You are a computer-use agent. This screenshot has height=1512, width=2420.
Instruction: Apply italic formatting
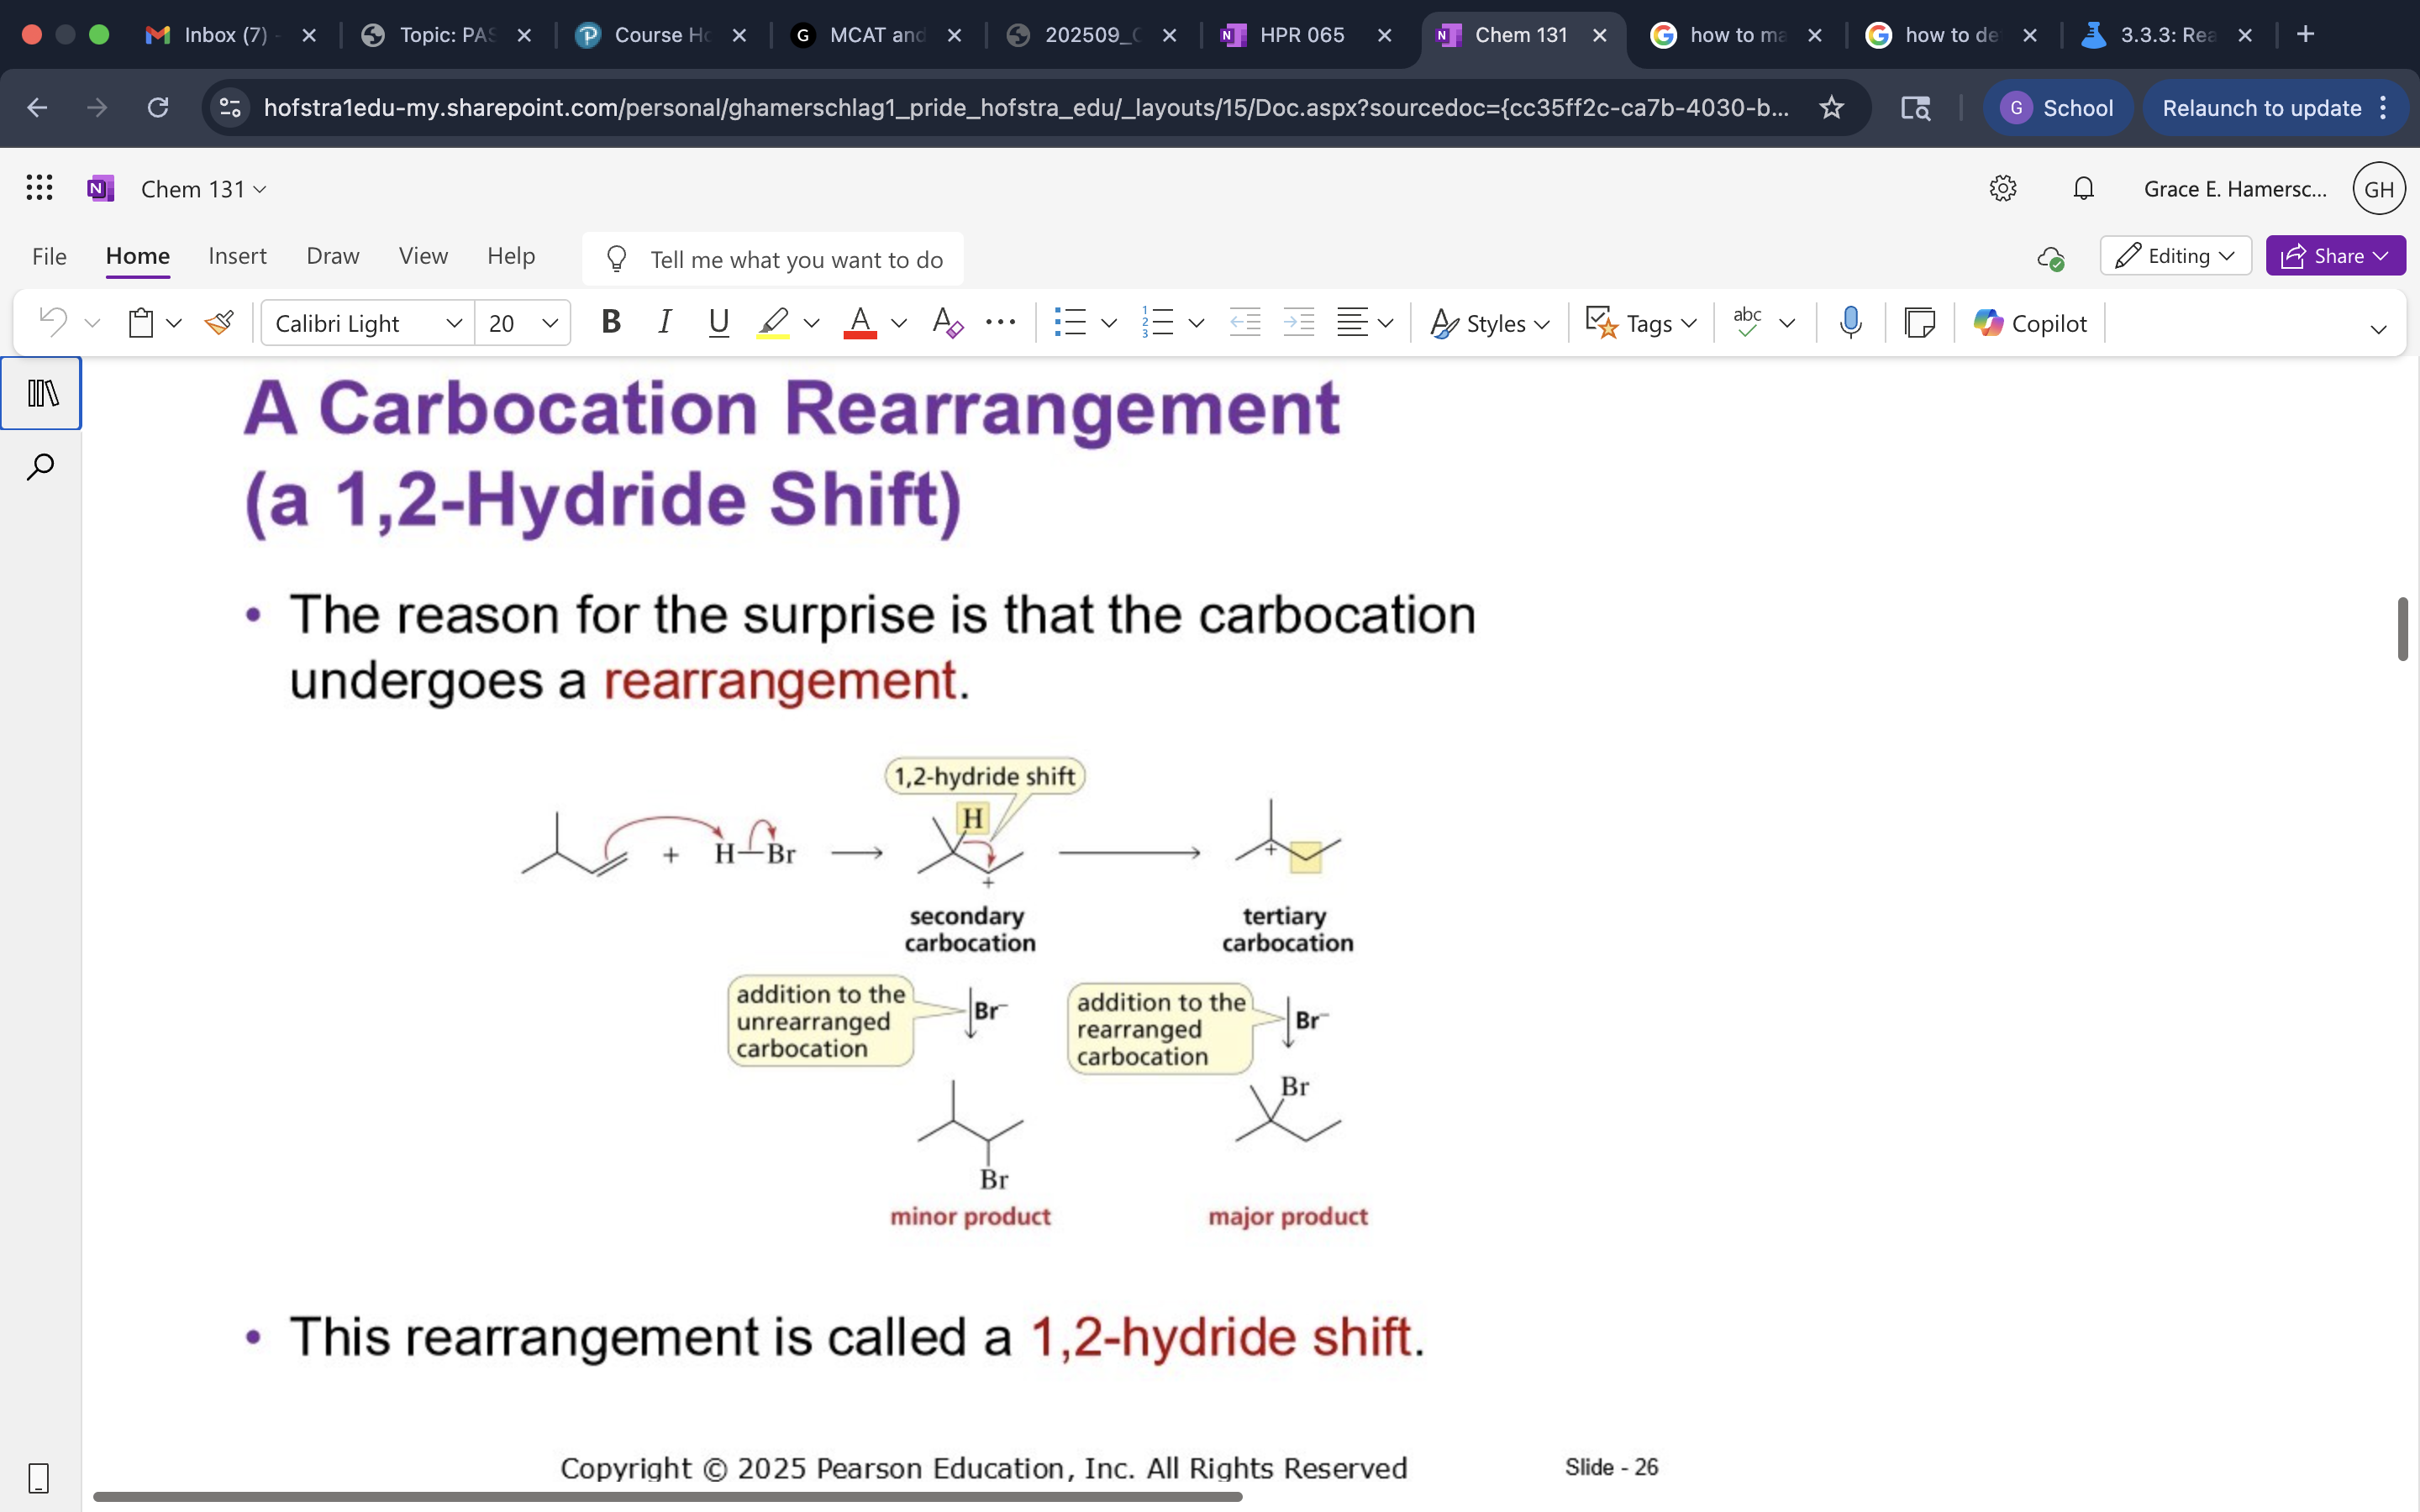pyautogui.click(x=665, y=322)
